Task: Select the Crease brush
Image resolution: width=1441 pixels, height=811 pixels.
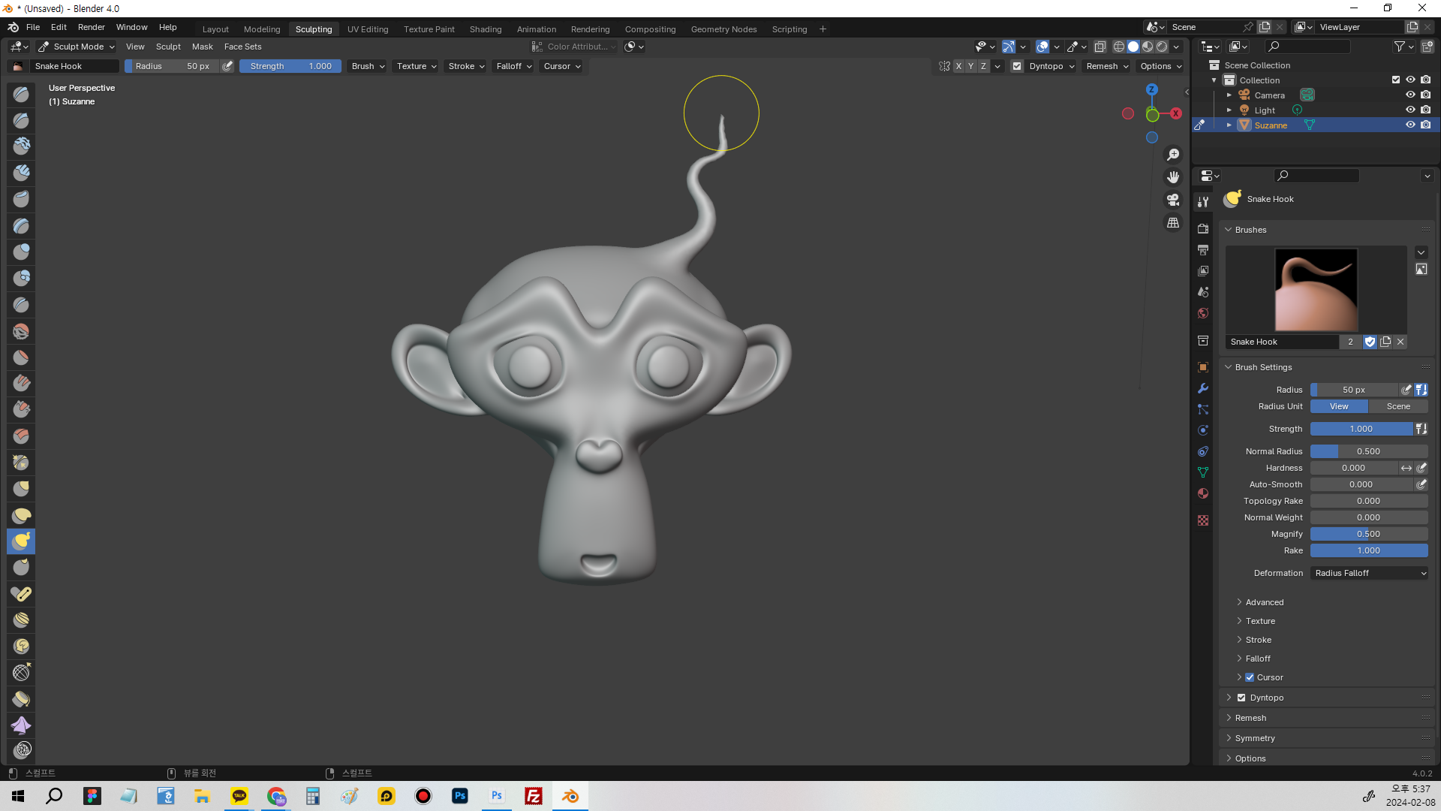Action: coord(21,305)
